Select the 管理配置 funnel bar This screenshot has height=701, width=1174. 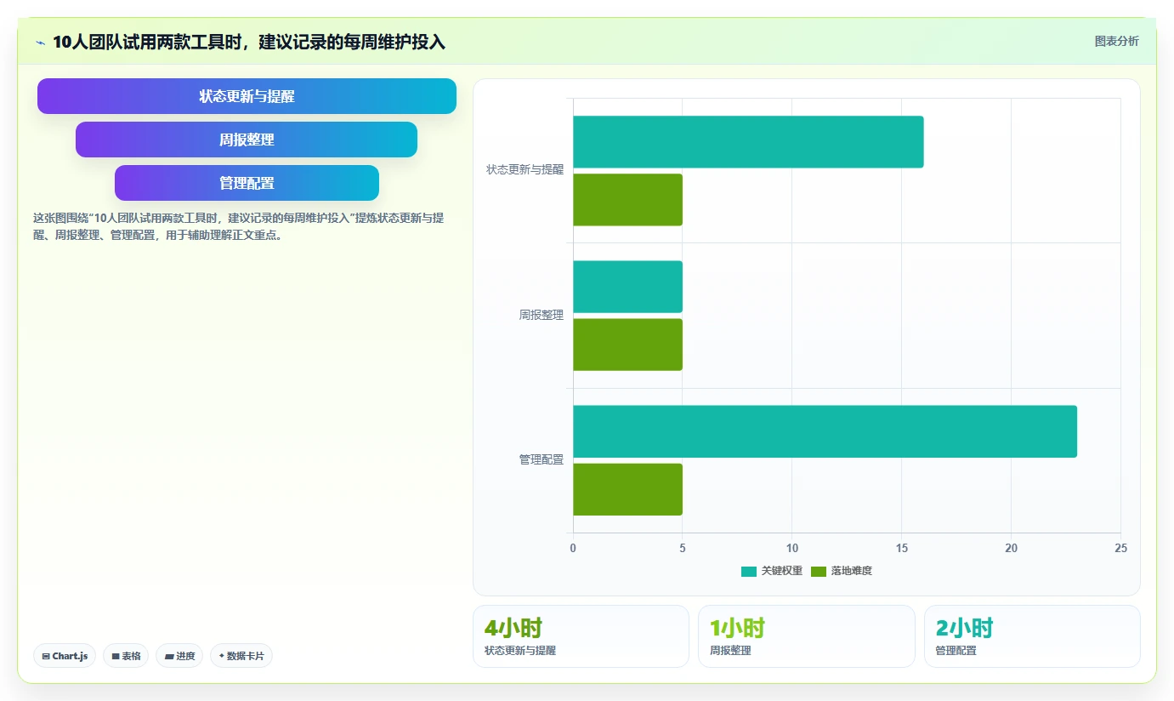click(x=247, y=183)
